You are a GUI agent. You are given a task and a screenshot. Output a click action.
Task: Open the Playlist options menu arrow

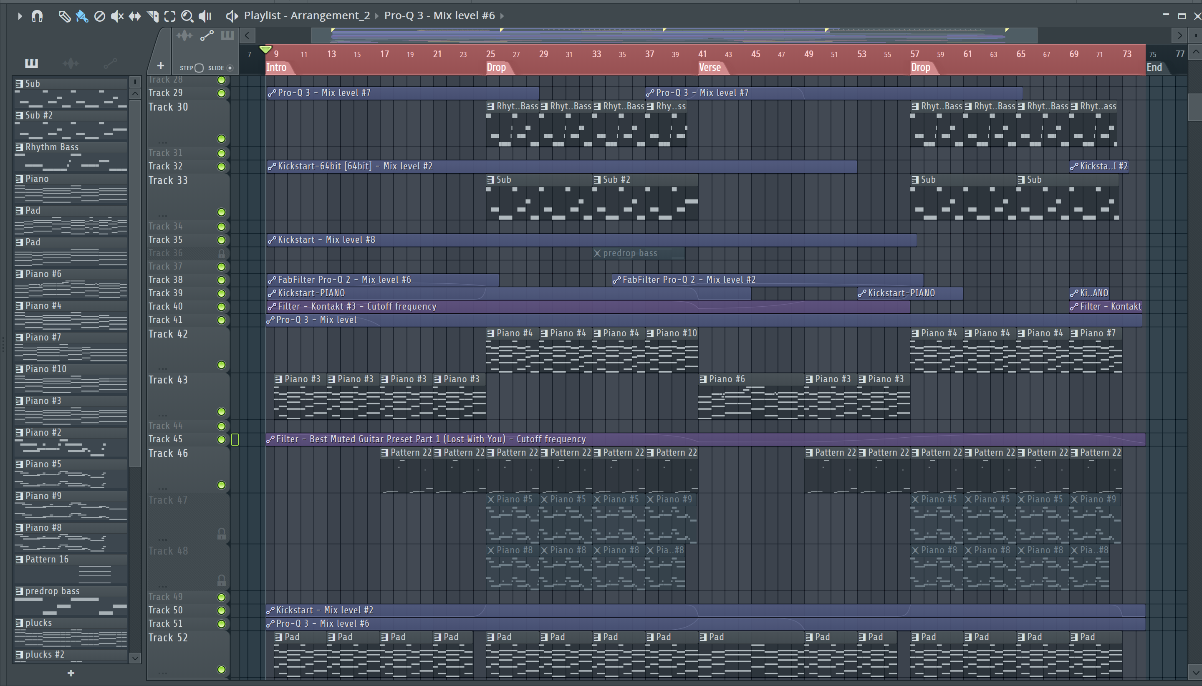[x=19, y=17]
